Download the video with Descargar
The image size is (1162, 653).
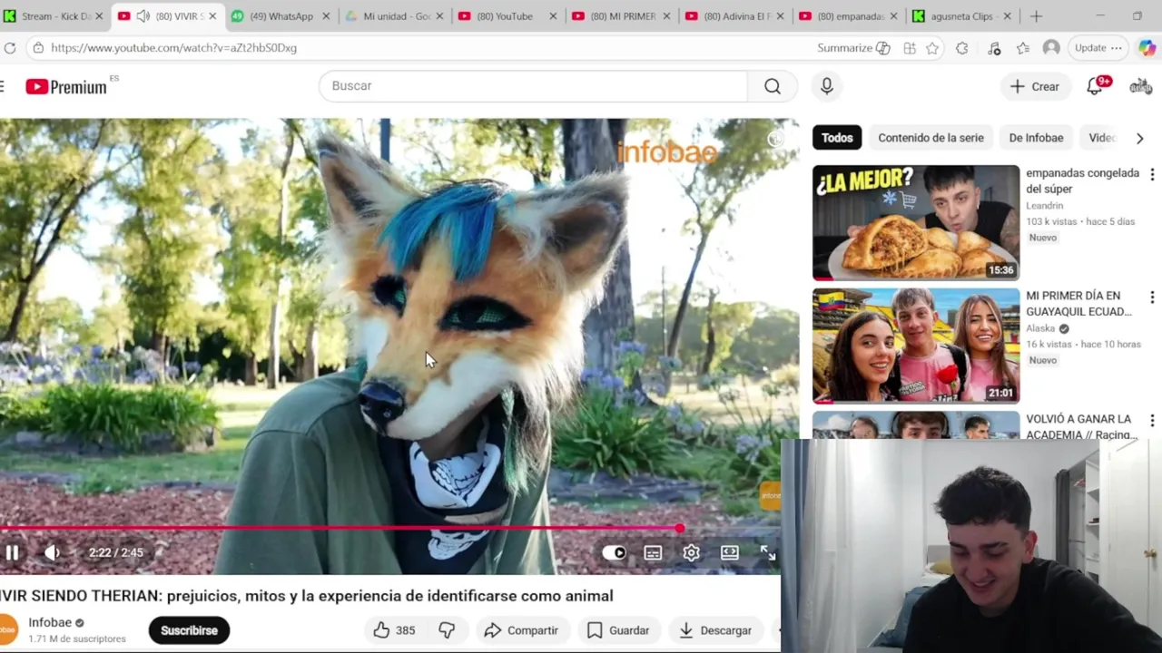tap(715, 630)
